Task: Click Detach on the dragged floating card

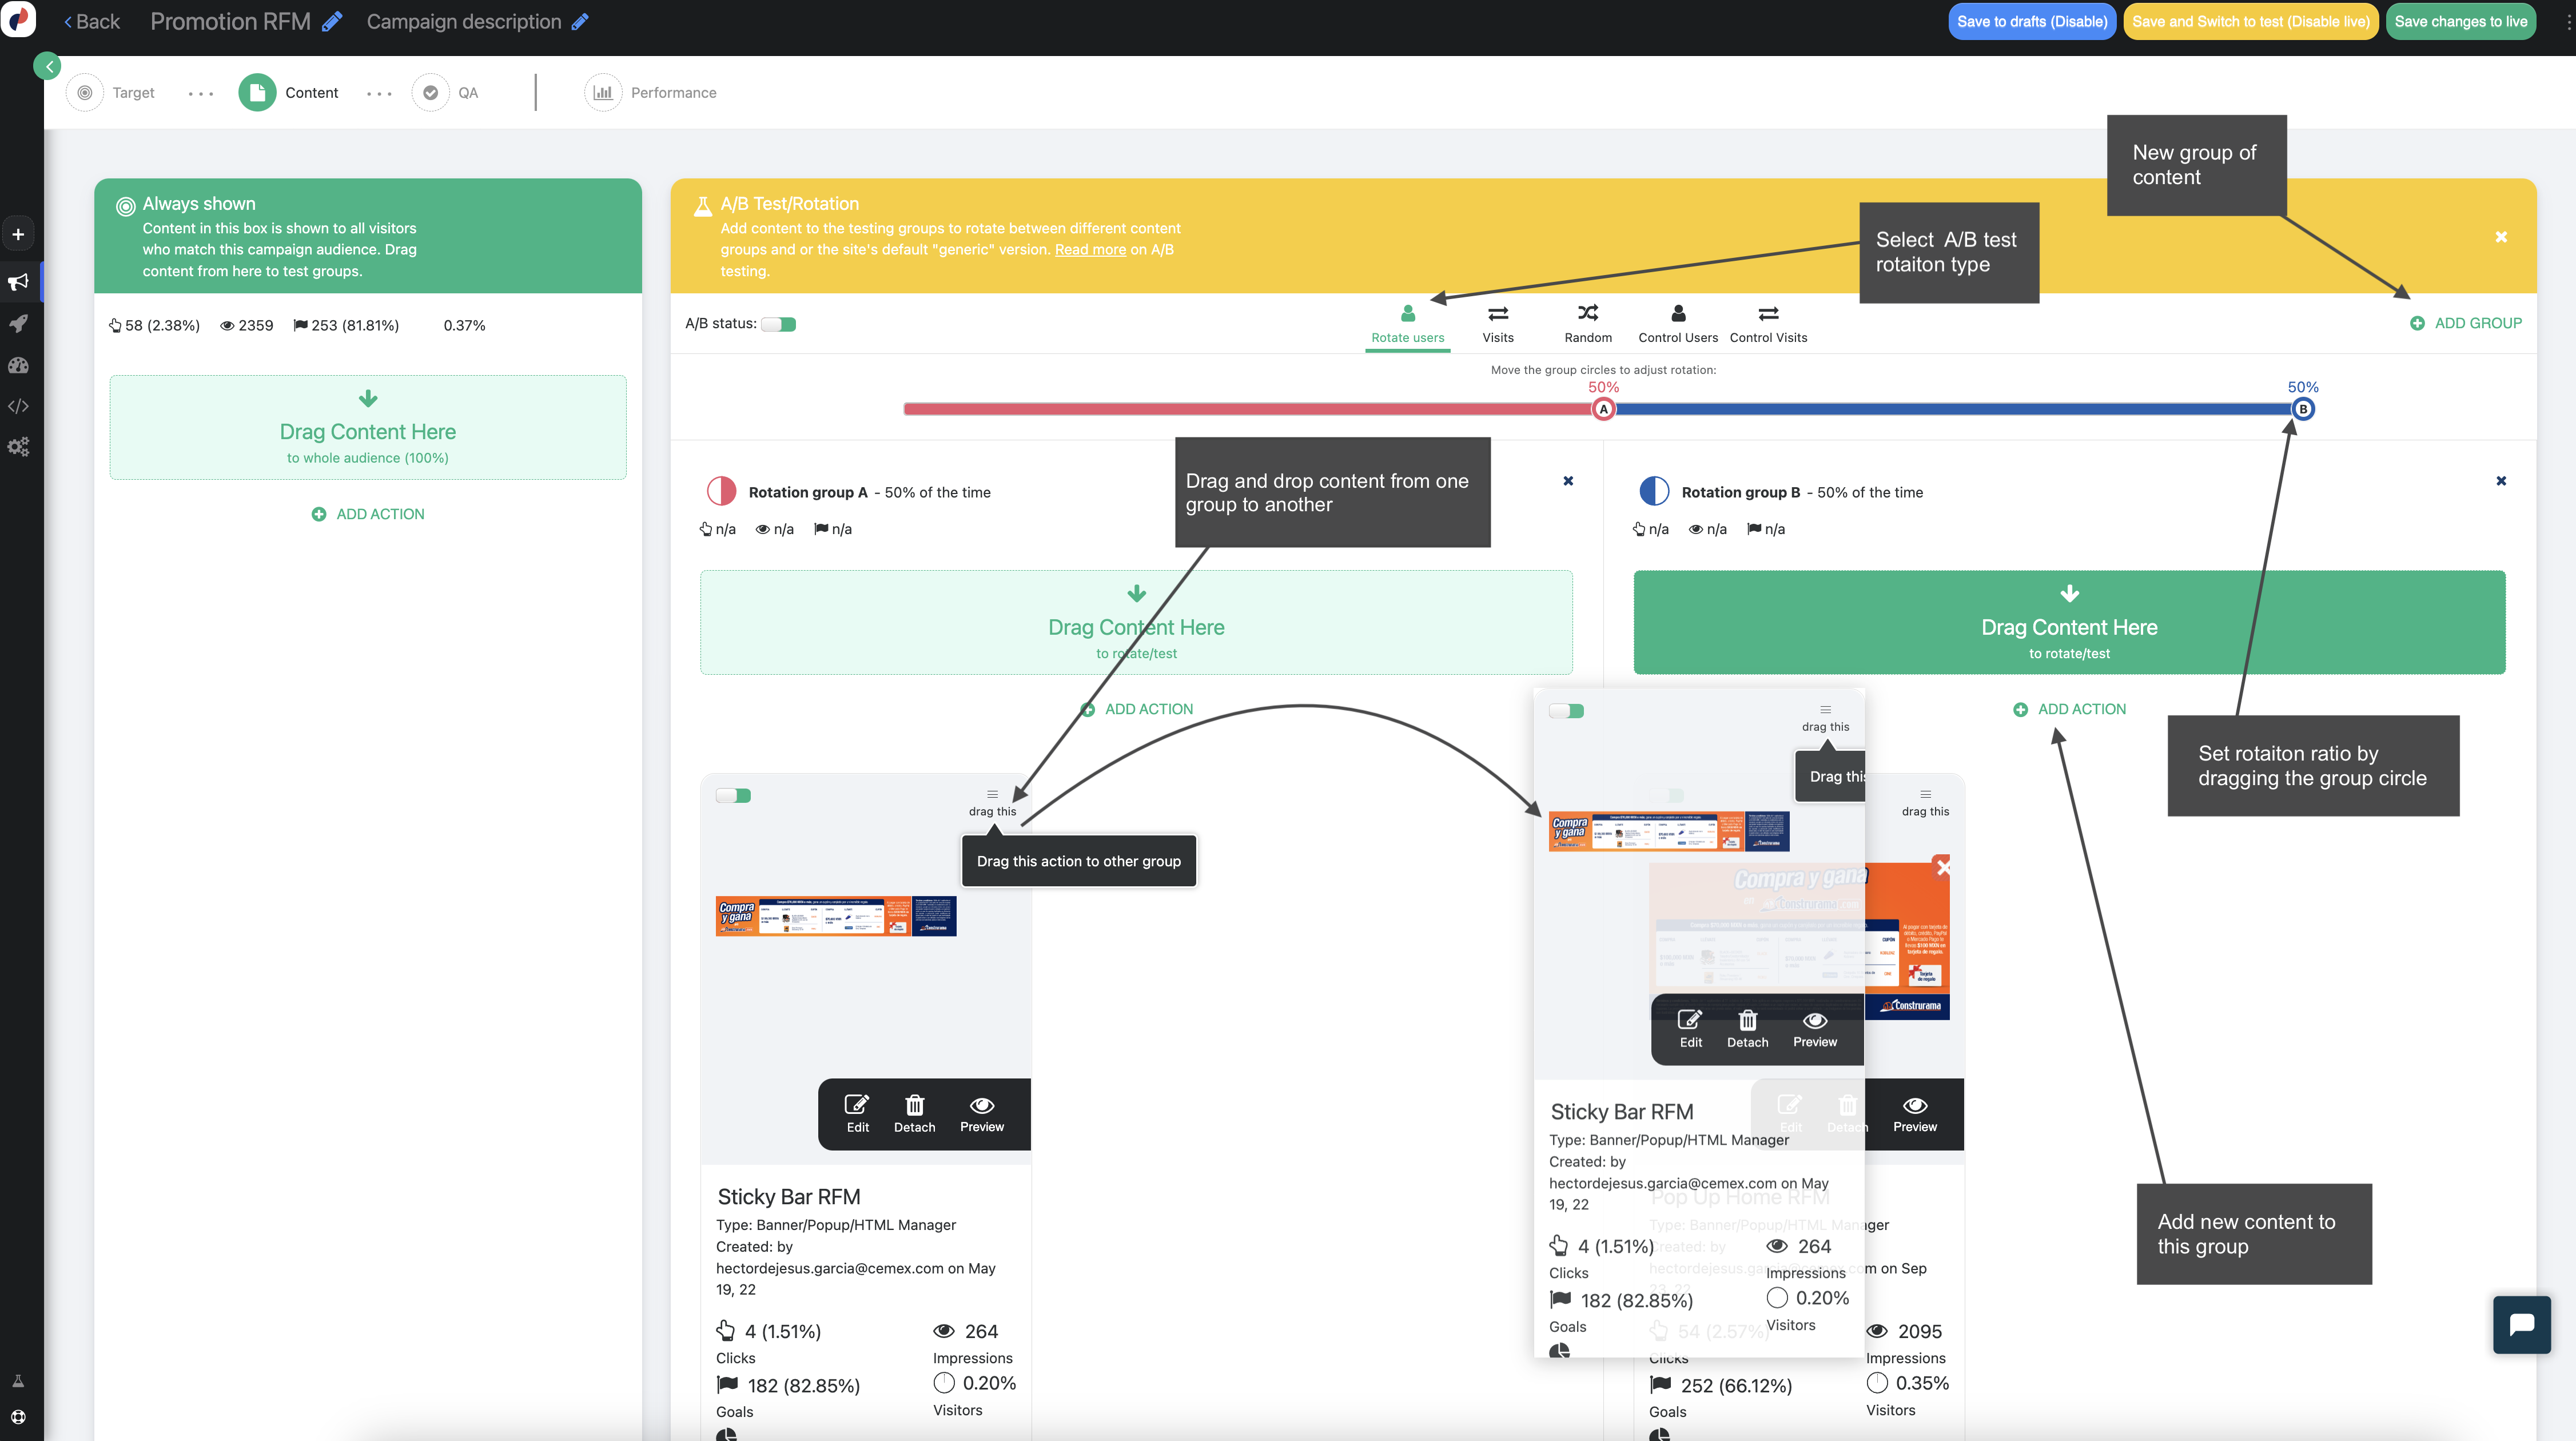Action: [1747, 1028]
